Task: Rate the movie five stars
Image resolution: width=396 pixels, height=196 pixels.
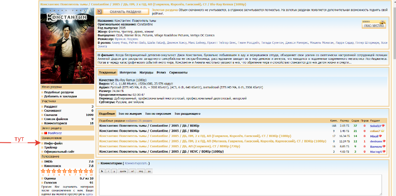Action: (x=64, y=170)
